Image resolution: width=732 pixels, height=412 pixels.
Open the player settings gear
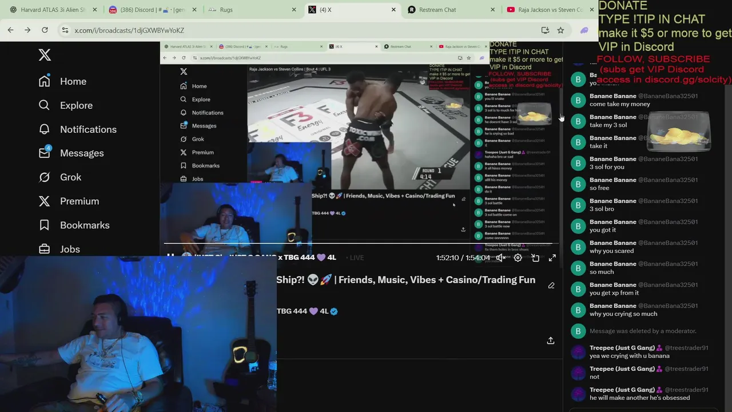(518, 258)
